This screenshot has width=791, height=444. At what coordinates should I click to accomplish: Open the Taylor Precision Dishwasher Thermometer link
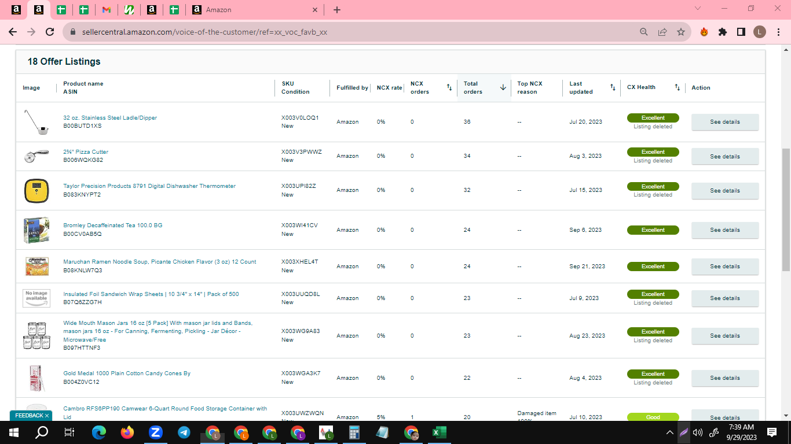[149, 186]
